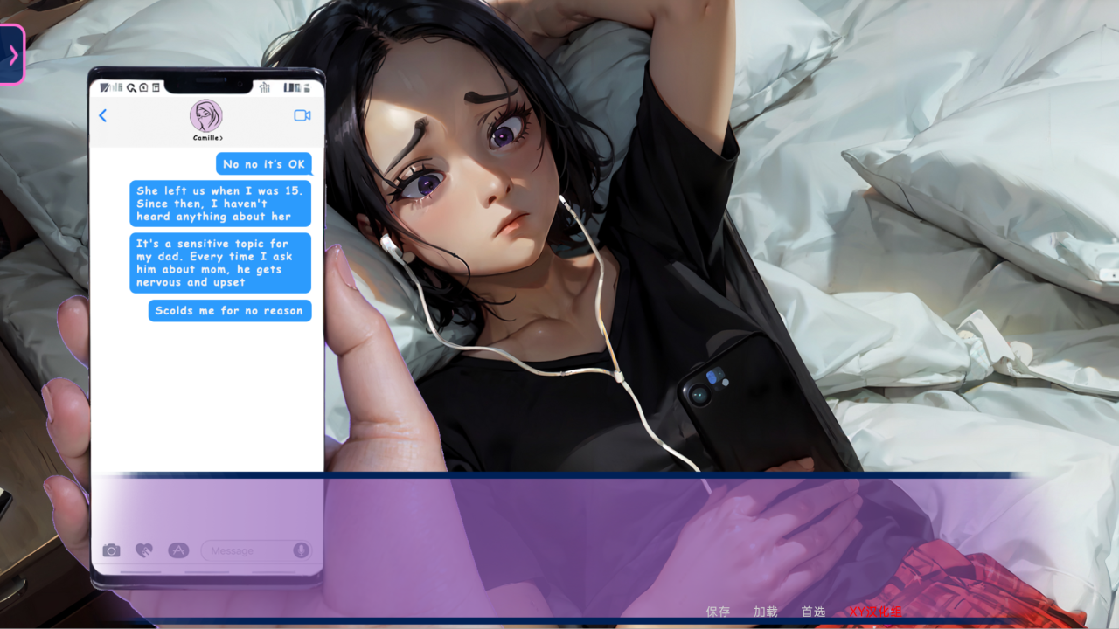Open contact details via Camille name label

click(x=208, y=138)
